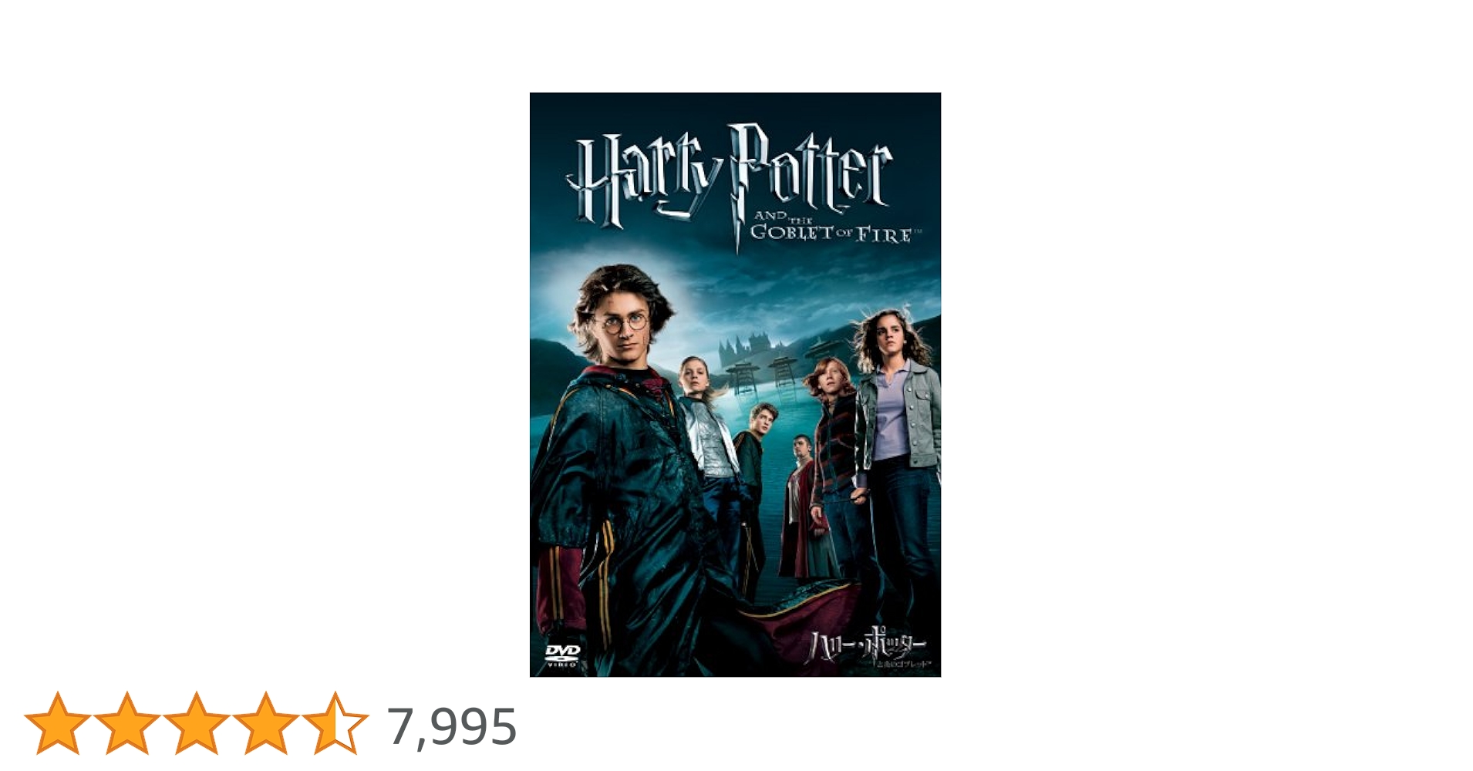
Task: Click the fourth orange rating star
Action: pyautogui.click(x=266, y=722)
